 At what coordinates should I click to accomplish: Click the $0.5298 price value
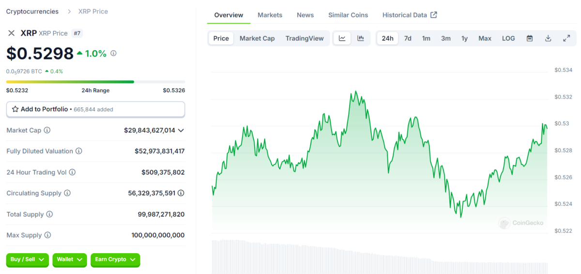[40, 53]
